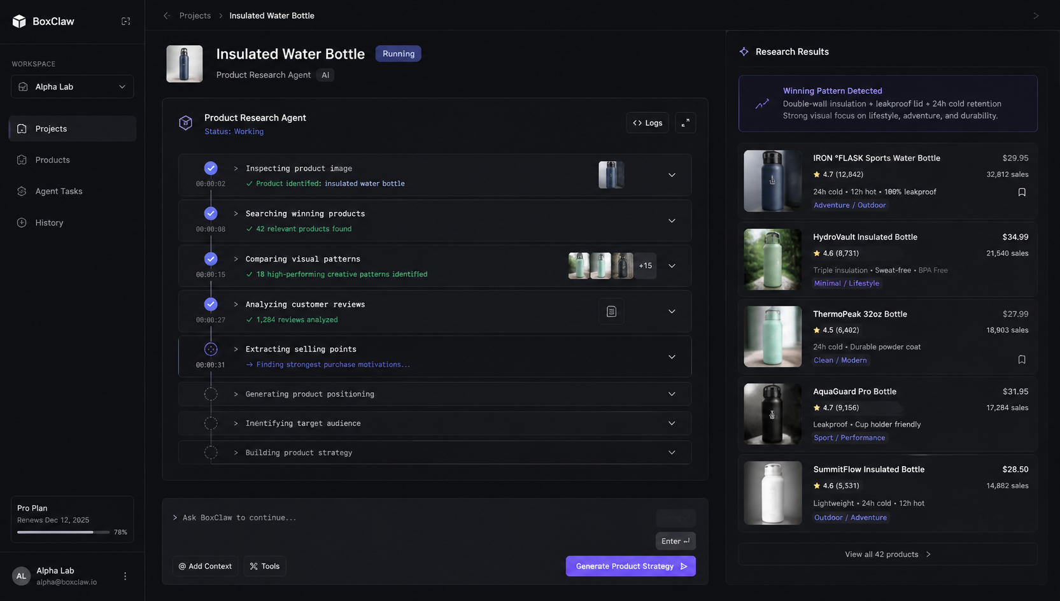This screenshot has height=601, width=1060.
Task: Click the Pro Plan usage progress bar
Action: click(64, 532)
